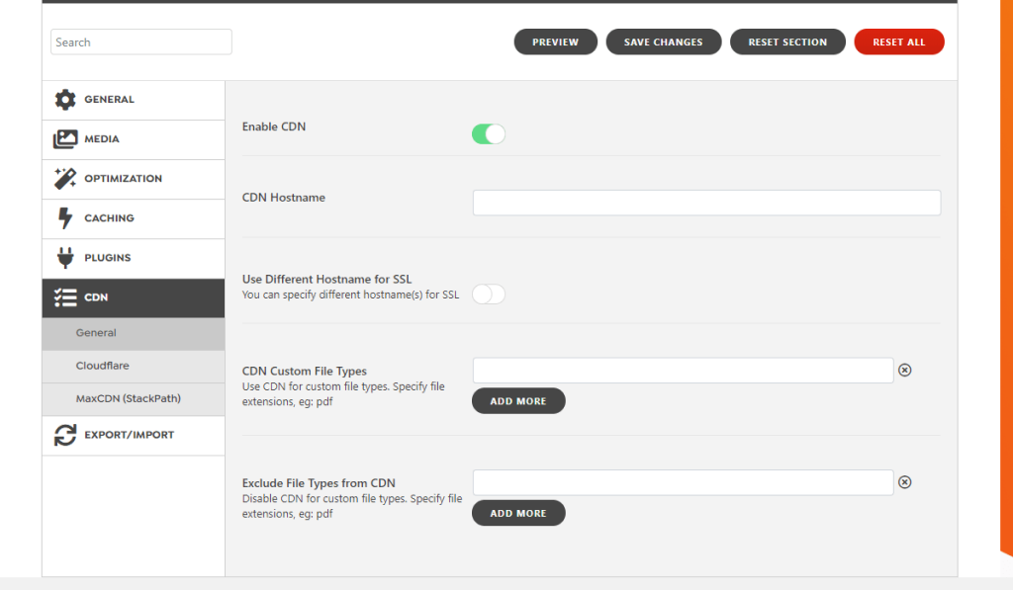This screenshot has height=590, width=1013.
Task: Click the Reset Section button
Action: coord(787,42)
